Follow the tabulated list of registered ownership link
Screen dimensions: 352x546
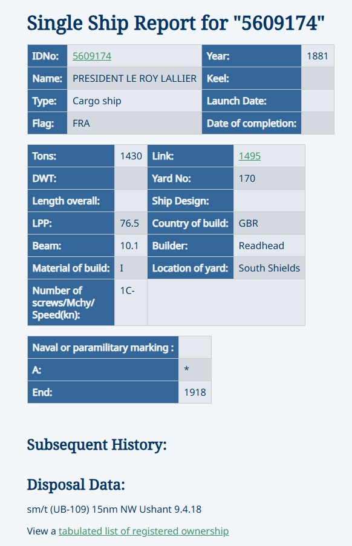tap(143, 531)
